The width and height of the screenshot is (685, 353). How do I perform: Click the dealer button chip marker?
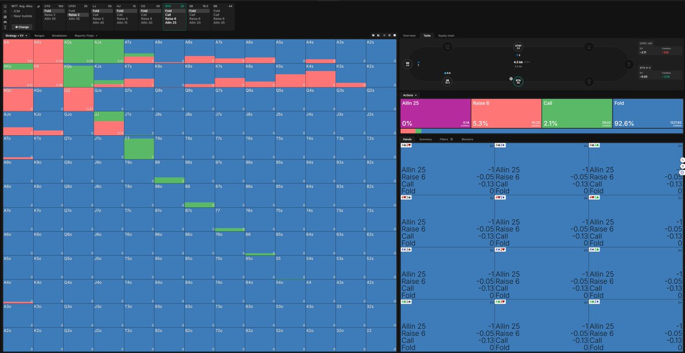510,79
